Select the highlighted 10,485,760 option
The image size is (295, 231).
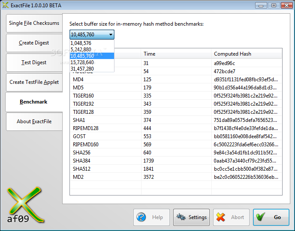(92, 56)
